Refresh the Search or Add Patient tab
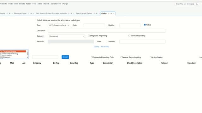The width and height of the screenshot is (202, 113). (x=94, y=13)
